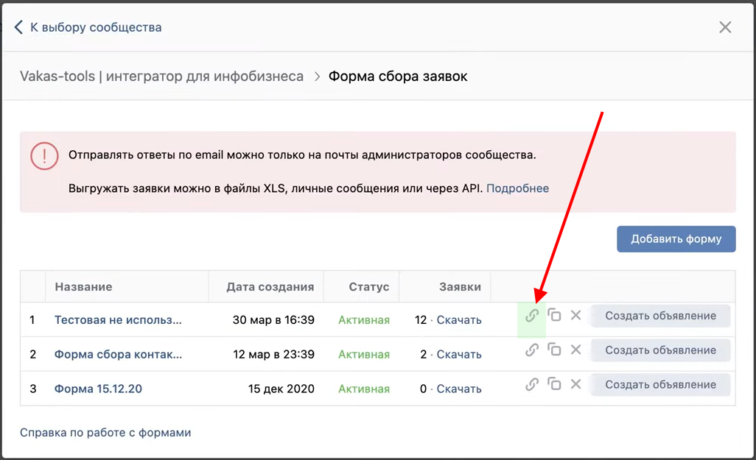Duplicate the Форма 15.12.20 form
The height and width of the screenshot is (460, 756).
click(x=554, y=384)
